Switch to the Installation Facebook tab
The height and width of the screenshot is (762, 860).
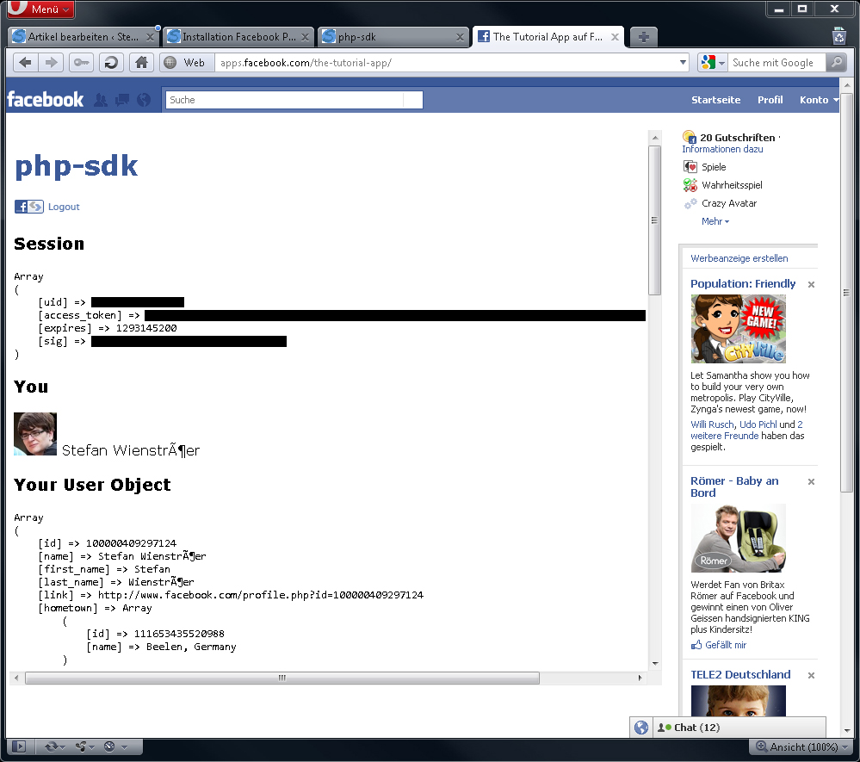238,37
